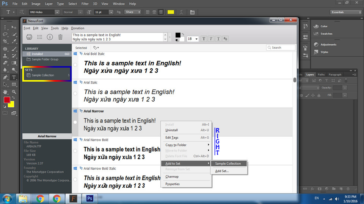Screen dimensions: 364x204
Task: Open font info in NexusFont toolbar
Action: 50,37
